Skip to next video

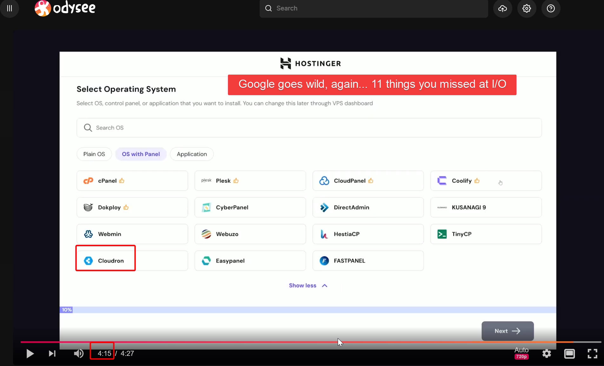tap(52, 353)
